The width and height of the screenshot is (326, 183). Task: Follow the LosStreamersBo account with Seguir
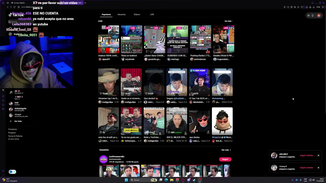tap(225, 159)
